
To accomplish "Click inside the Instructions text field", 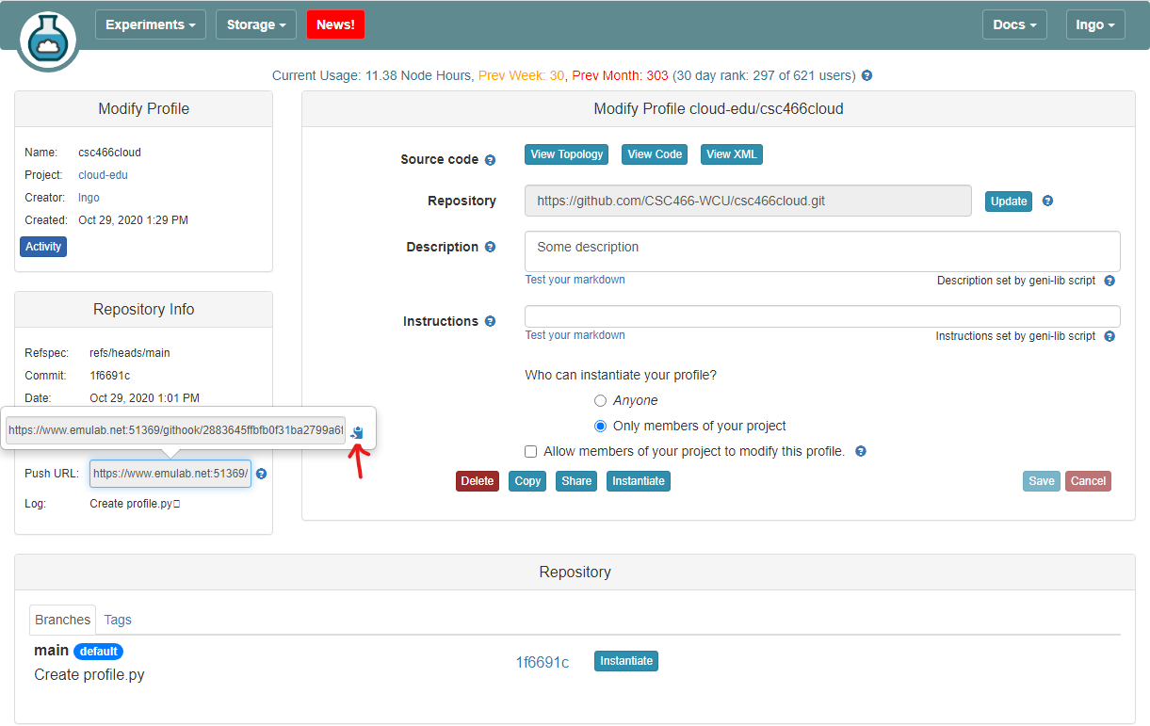I will (821, 316).
